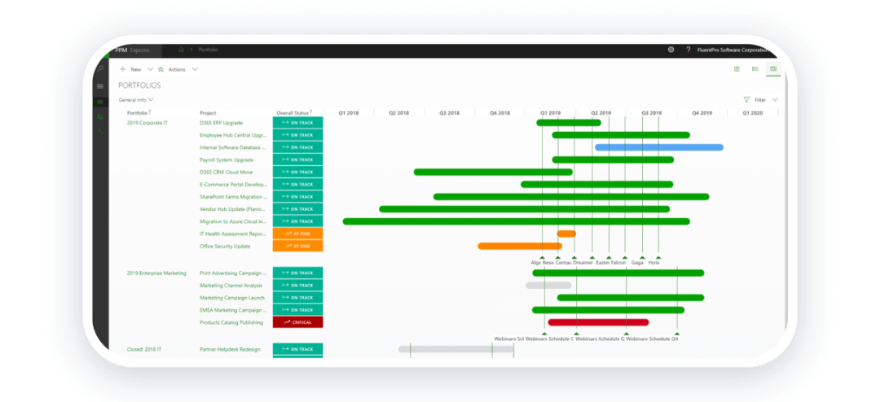Screen dimensions: 880x402
Task: Click the Falcon milestone marker
Action: point(625,257)
